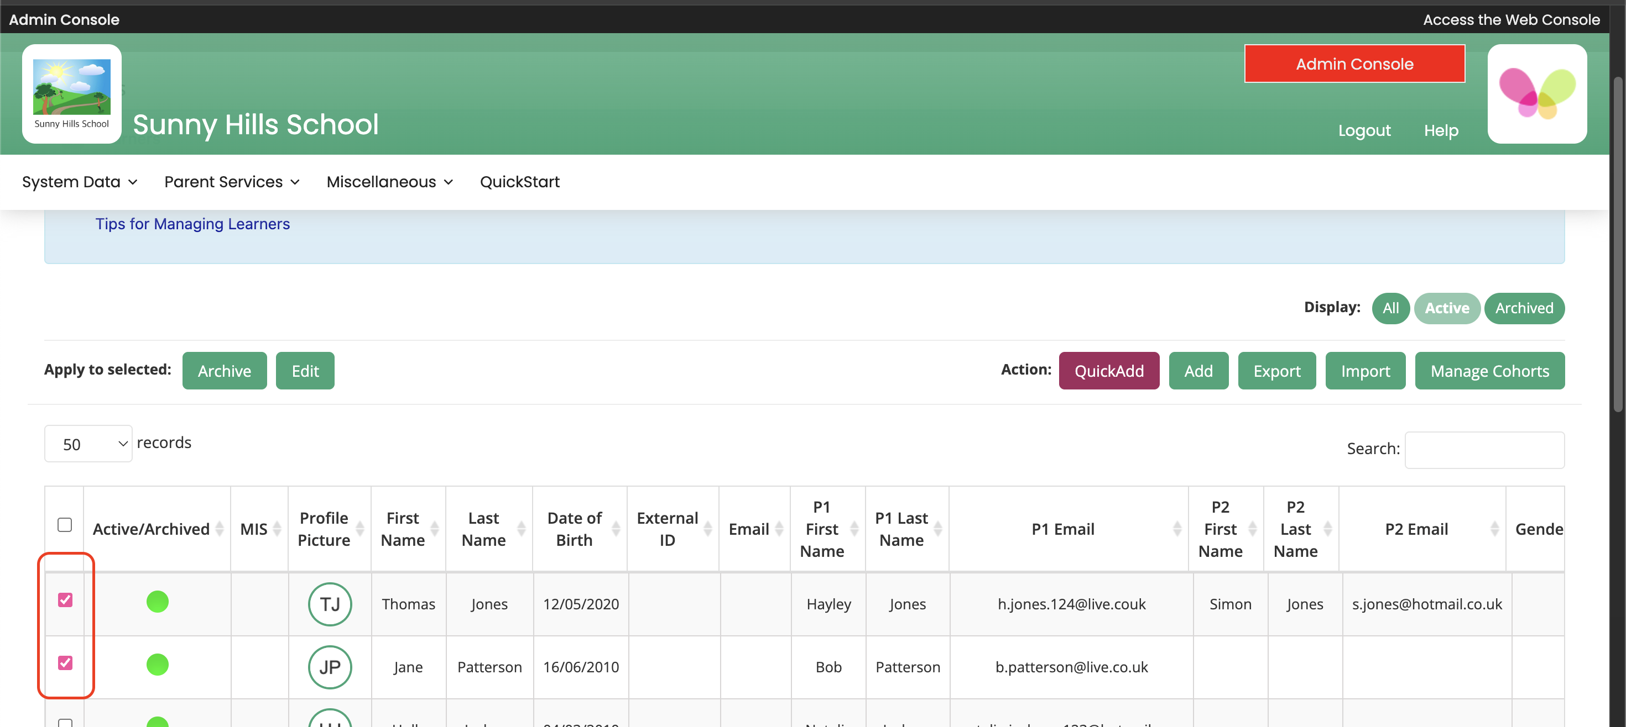Click the butterfly logo icon
The height and width of the screenshot is (727, 1626).
pos(1536,93)
